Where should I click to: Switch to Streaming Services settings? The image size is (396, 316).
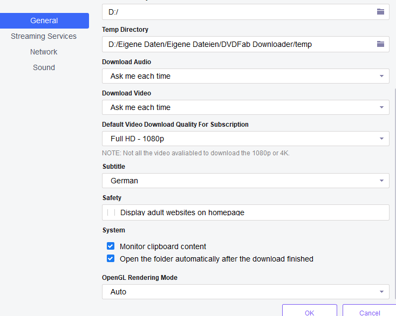click(44, 36)
